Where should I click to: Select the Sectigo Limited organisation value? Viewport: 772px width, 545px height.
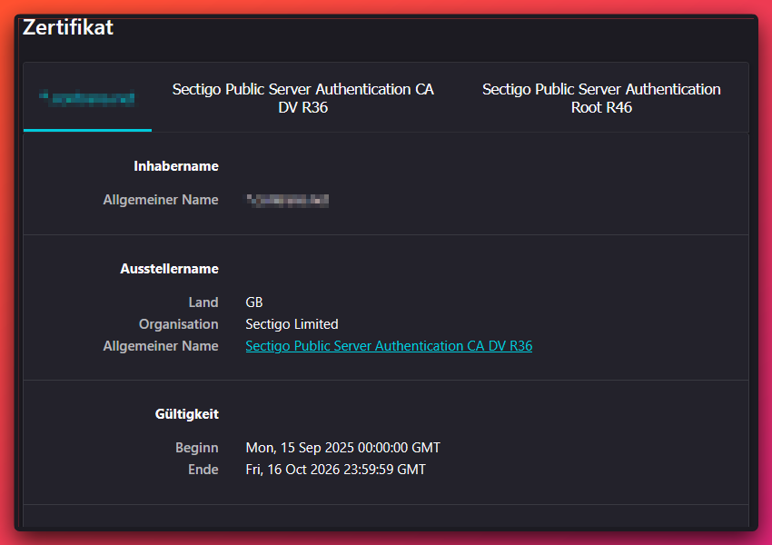click(x=292, y=324)
